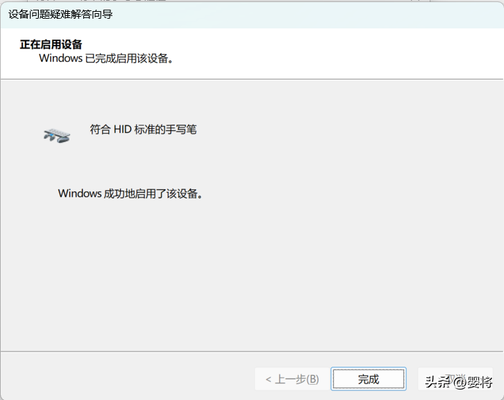Click the word Windows in the header subtitle

point(61,58)
